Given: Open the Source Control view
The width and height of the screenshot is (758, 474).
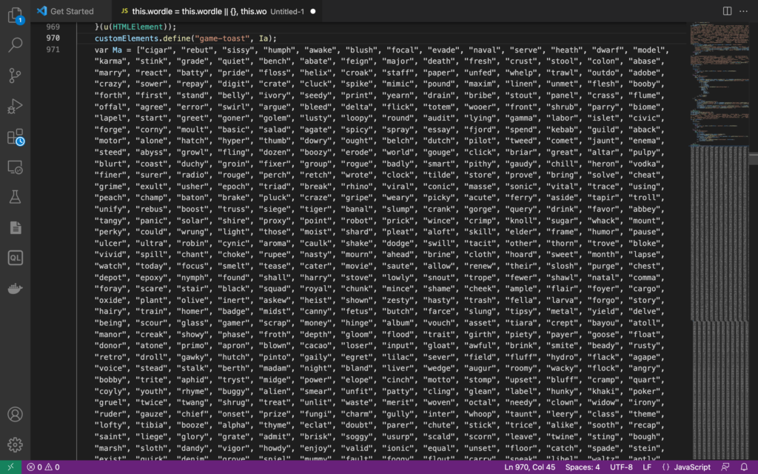Looking at the screenshot, I should pyautogui.click(x=15, y=76).
